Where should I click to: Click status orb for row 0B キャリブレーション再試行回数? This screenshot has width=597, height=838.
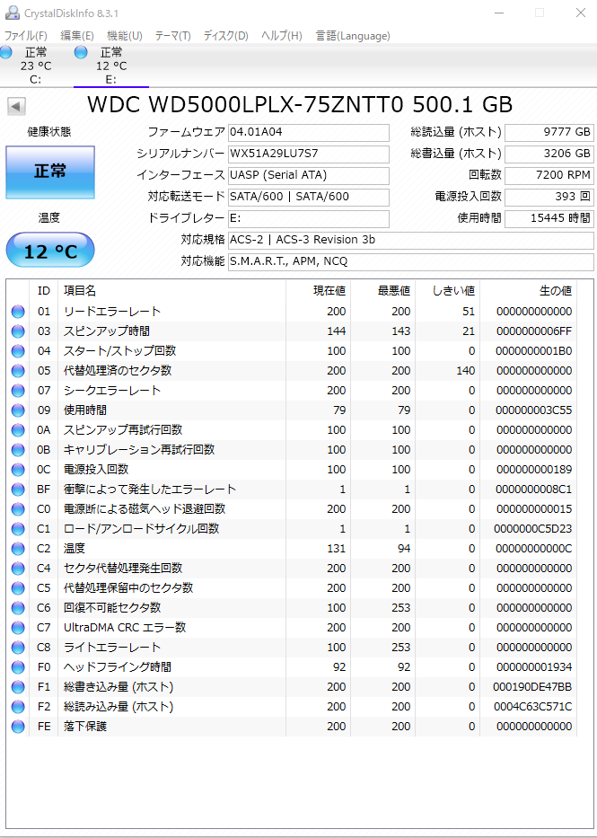tap(18, 450)
